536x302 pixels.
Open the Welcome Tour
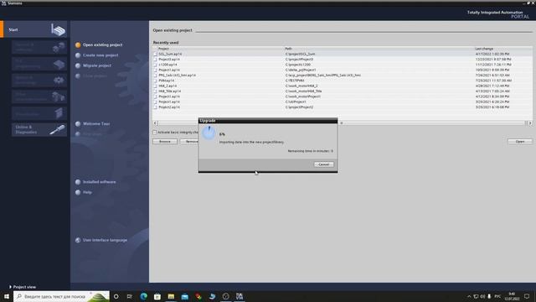(x=96, y=123)
